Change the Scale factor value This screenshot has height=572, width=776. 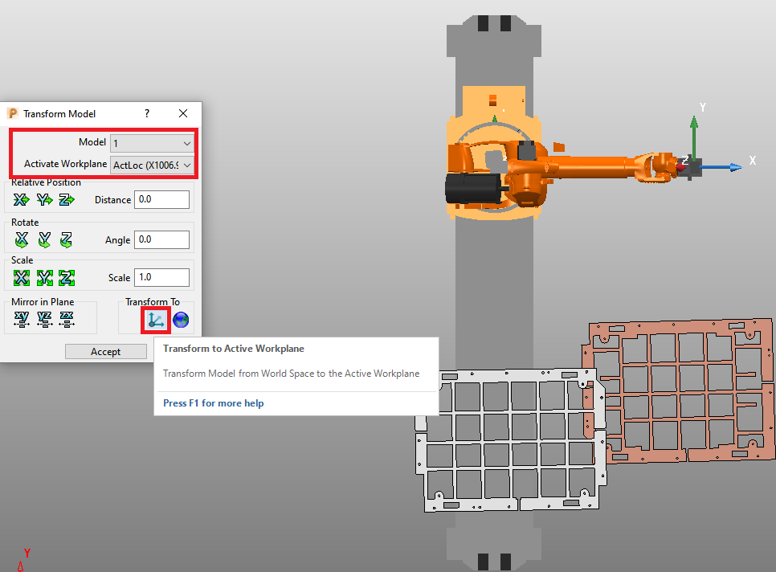point(161,276)
